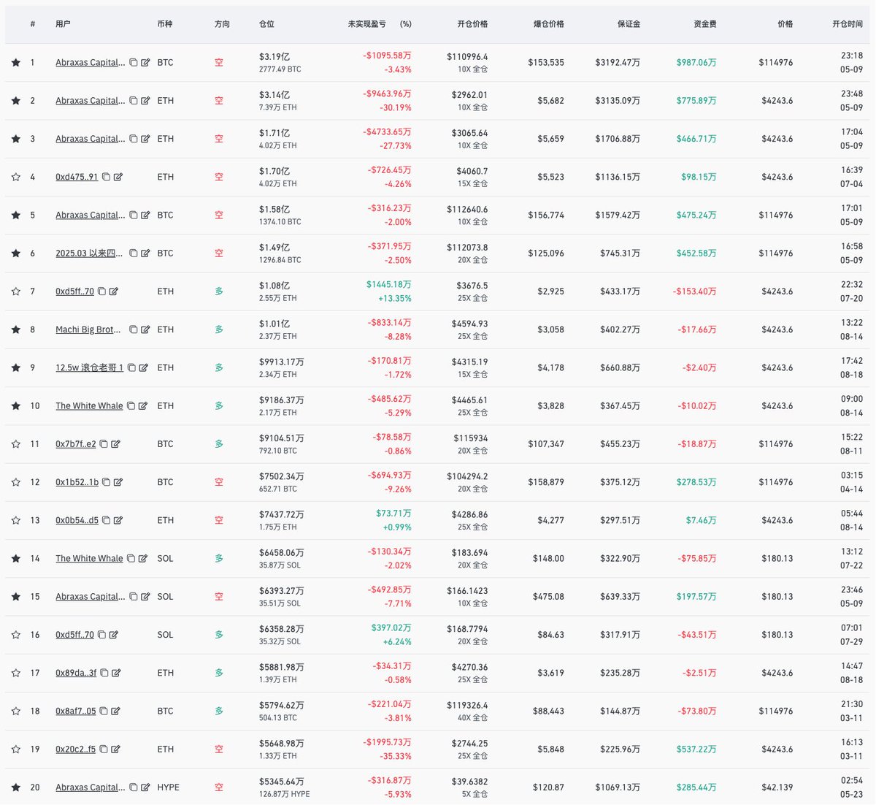Viewport: 876px width, 805px height.
Task: Select the -$9463.96万 unrealized loss value
Action: pos(388,94)
